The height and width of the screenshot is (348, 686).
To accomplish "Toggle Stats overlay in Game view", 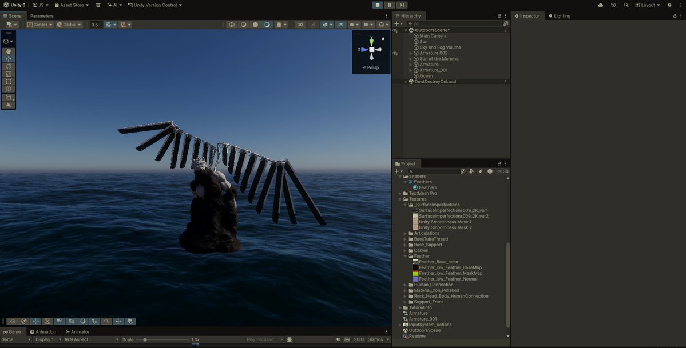I will coord(359,339).
